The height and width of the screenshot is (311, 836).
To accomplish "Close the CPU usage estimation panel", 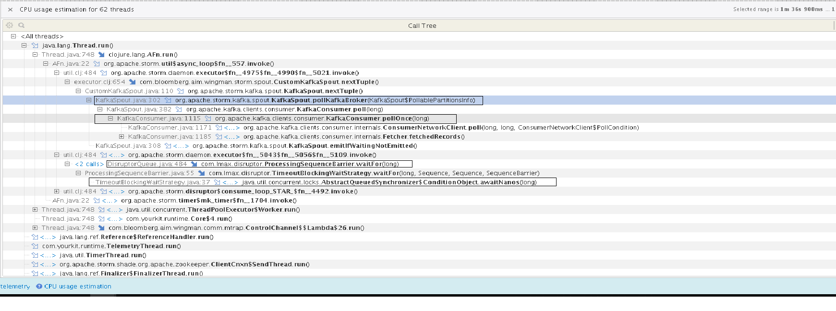I will click(10, 10).
